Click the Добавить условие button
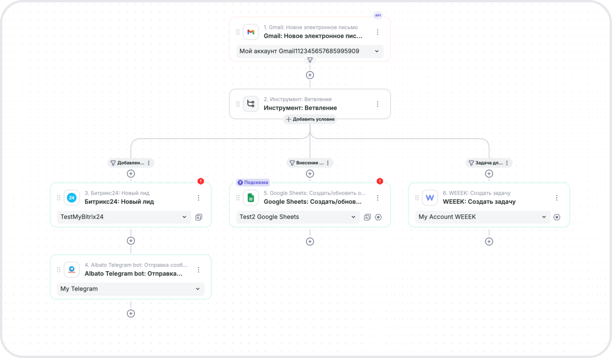This screenshot has width=612, height=358. [x=310, y=119]
